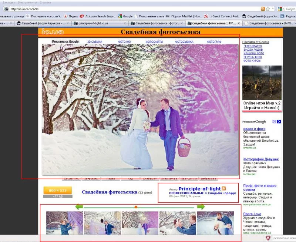Click the ФОТО НЮ ad link
Screen dimensions: 296x242
[x=124, y=41]
